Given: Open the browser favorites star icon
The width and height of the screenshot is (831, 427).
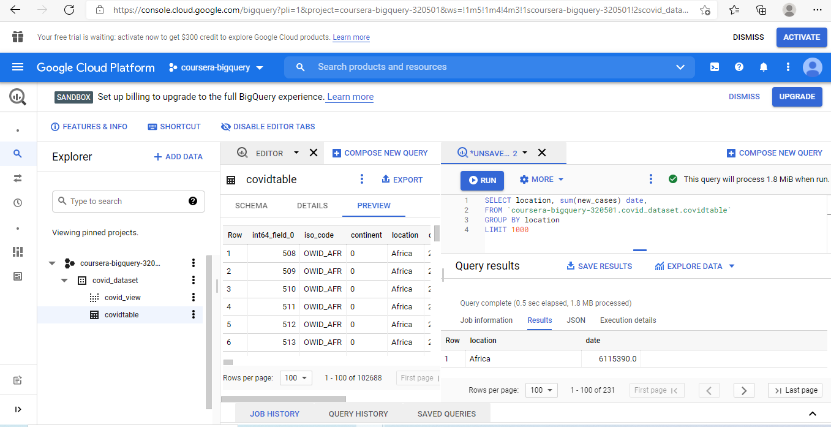Looking at the screenshot, I should click(x=734, y=10).
